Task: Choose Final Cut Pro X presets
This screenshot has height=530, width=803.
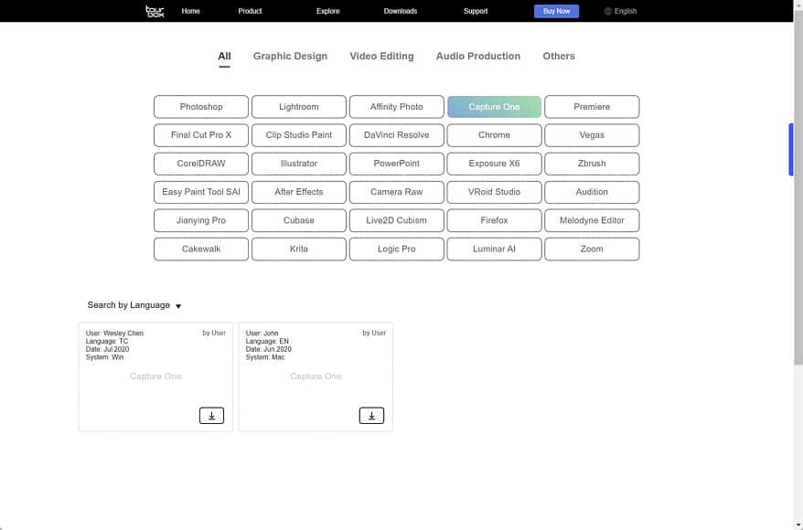Action: click(x=201, y=135)
